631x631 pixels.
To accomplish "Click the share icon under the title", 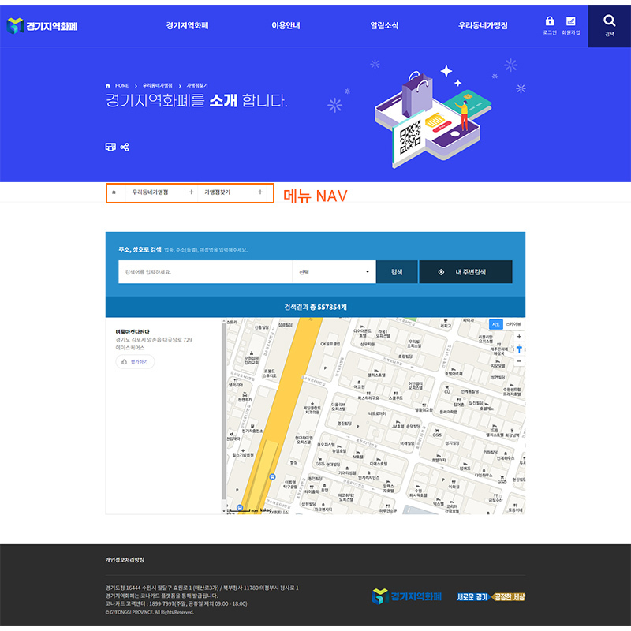I will [x=125, y=147].
